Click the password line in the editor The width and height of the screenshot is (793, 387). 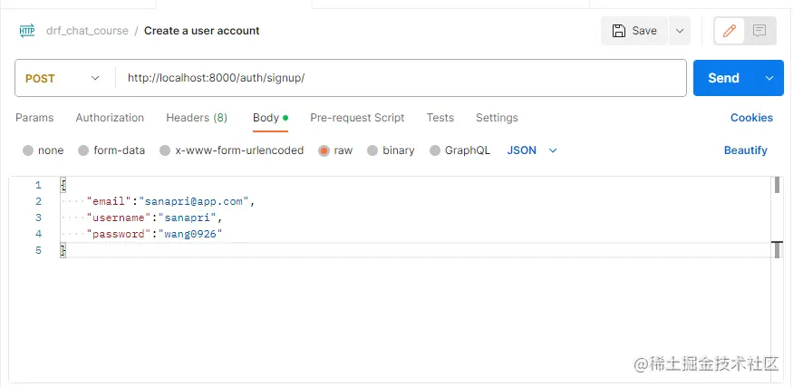pyautogui.click(x=155, y=234)
